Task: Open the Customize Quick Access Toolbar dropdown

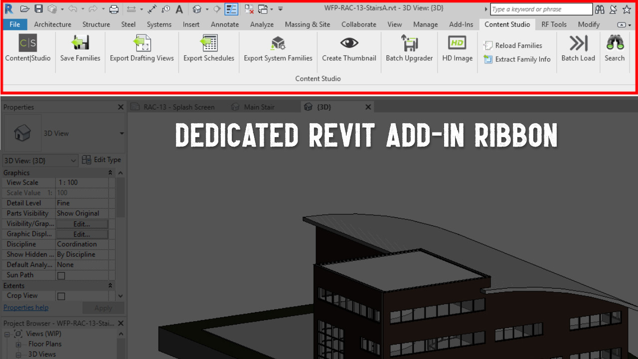Action: pyautogui.click(x=281, y=9)
